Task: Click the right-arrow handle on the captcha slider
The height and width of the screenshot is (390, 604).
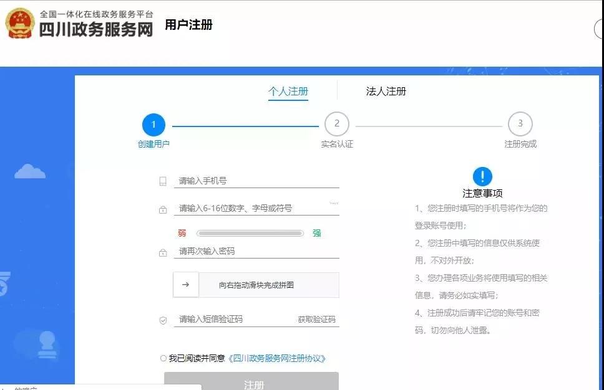Action: click(185, 285)
